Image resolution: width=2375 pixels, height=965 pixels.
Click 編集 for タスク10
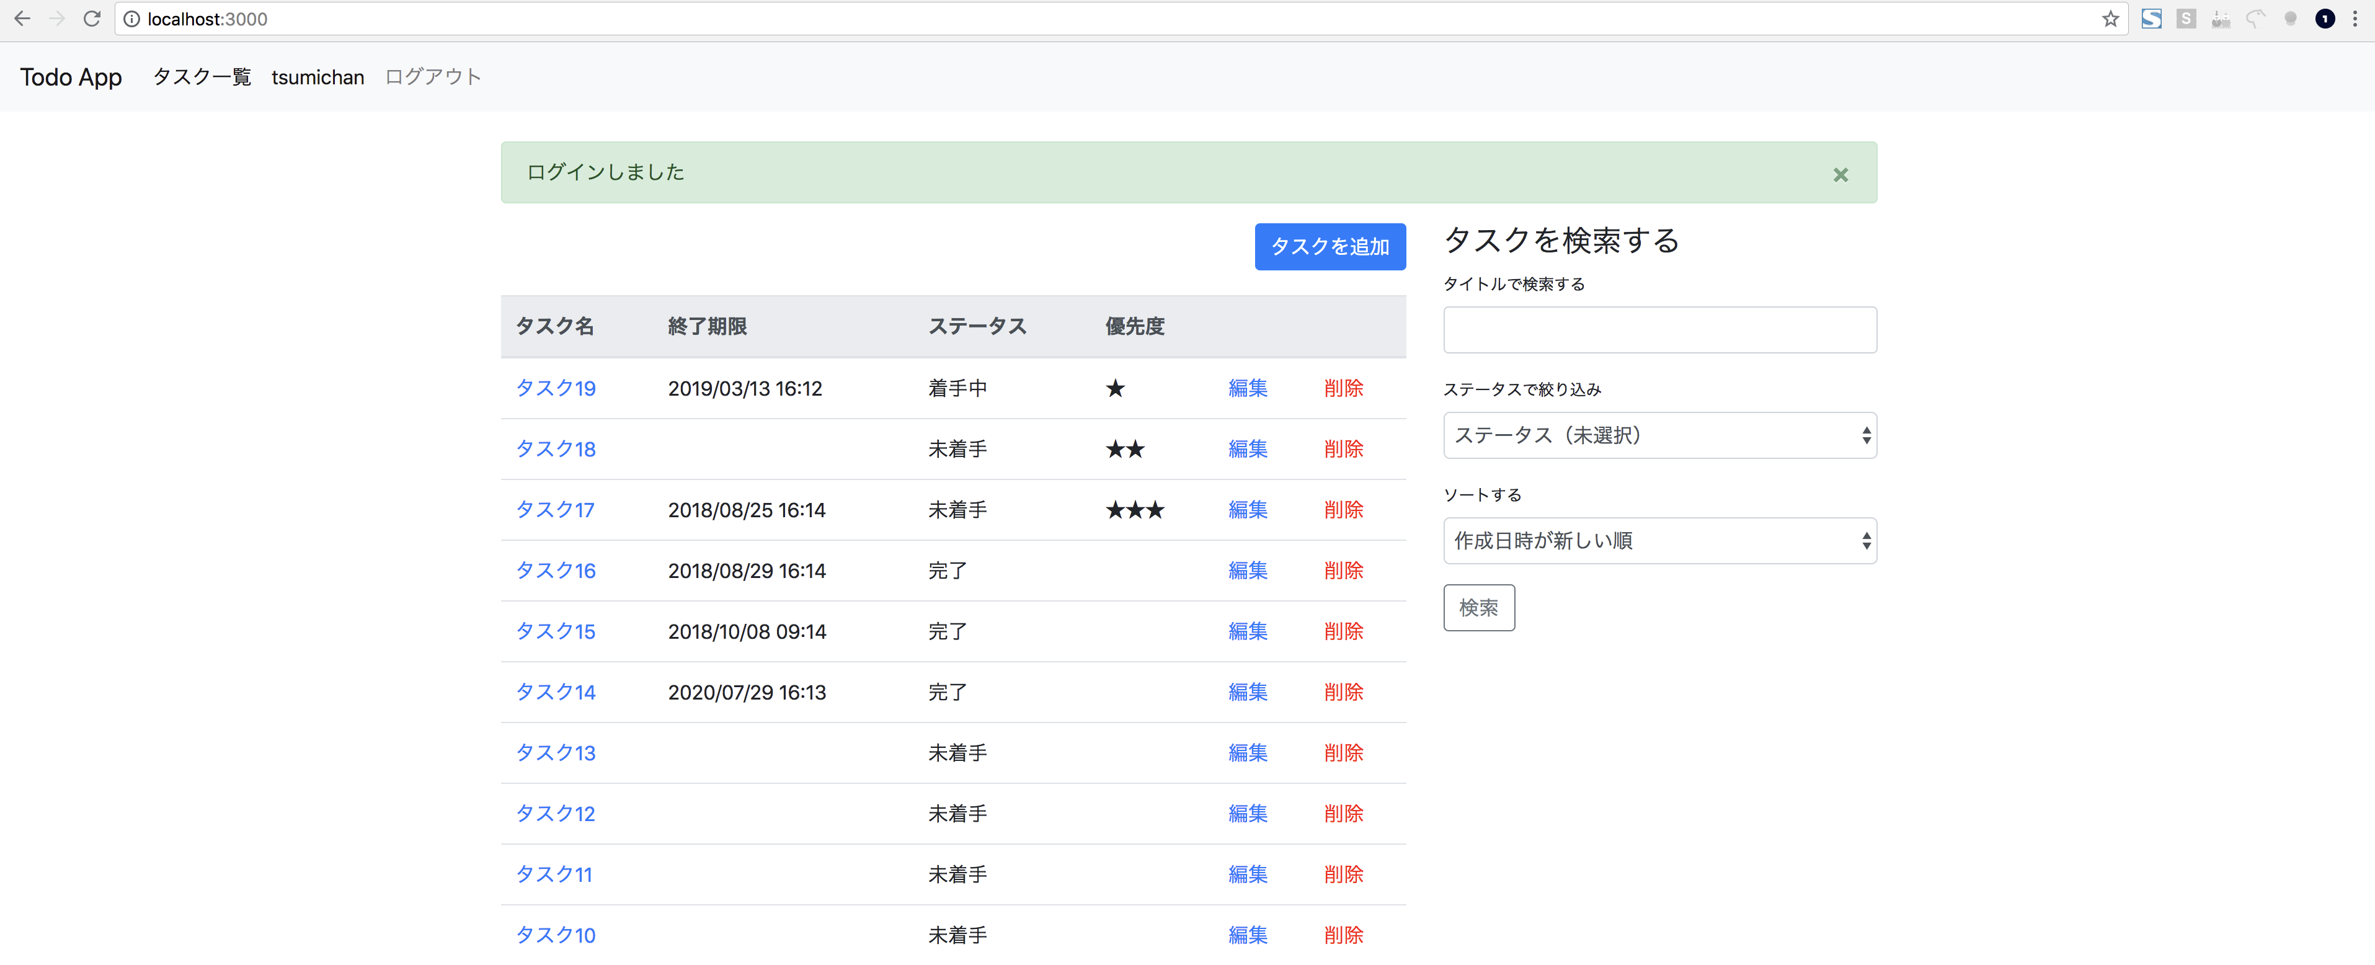1248,935
